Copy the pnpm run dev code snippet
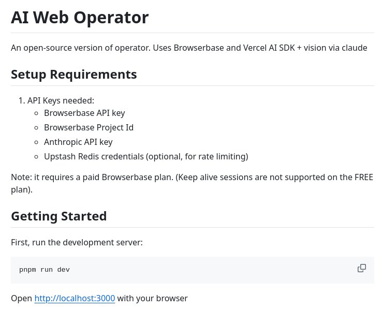 pos(361,268)
